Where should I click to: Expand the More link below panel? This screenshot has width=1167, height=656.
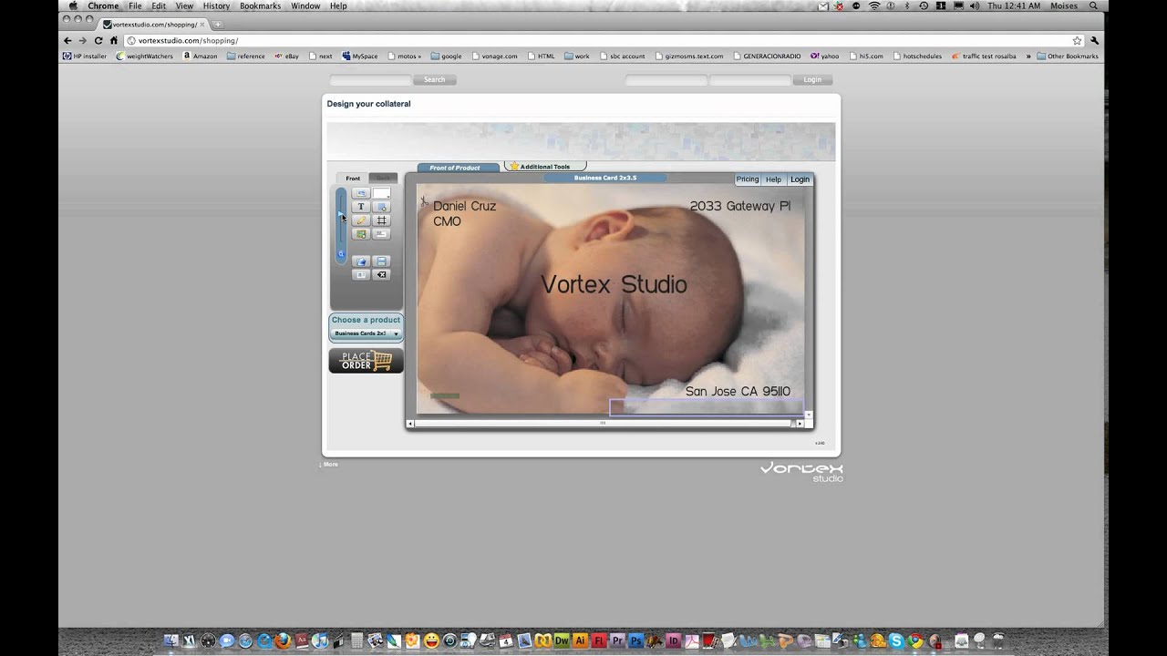[329, 465]
